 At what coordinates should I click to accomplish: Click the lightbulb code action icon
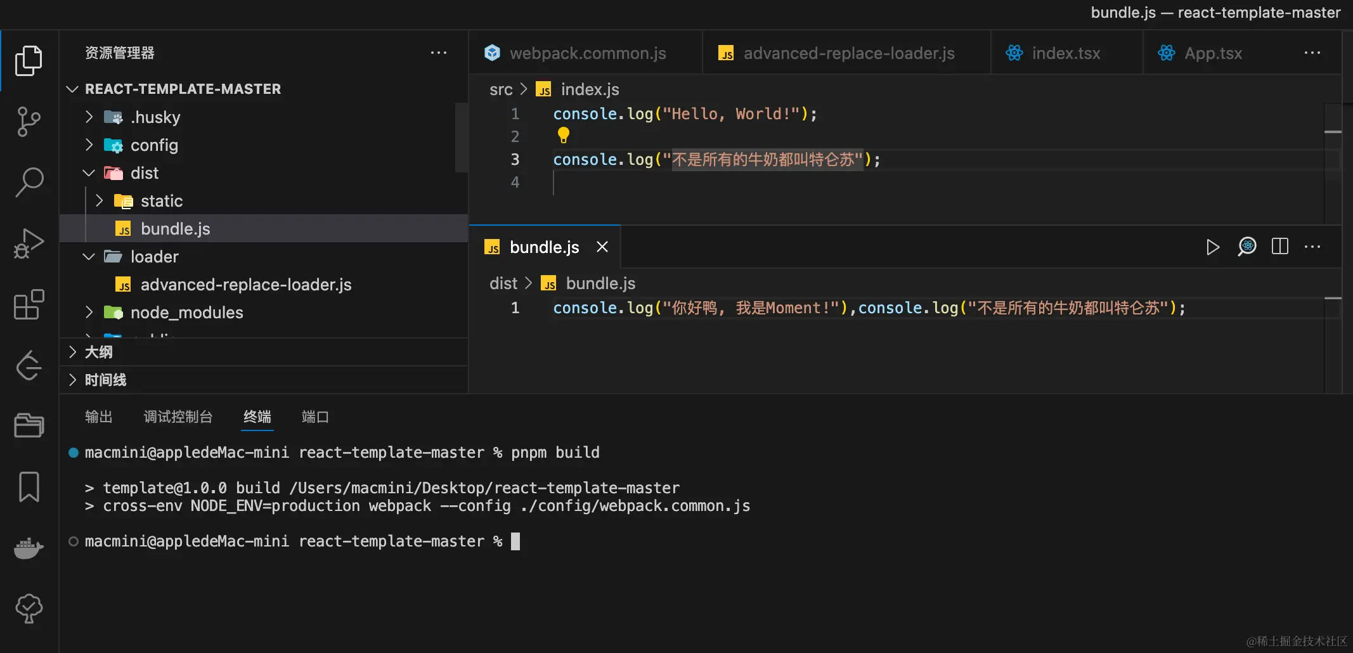[563, 135]
